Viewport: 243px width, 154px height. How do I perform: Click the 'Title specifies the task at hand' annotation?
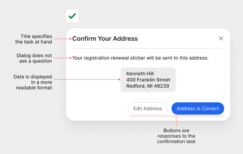[x=36, y=39]
